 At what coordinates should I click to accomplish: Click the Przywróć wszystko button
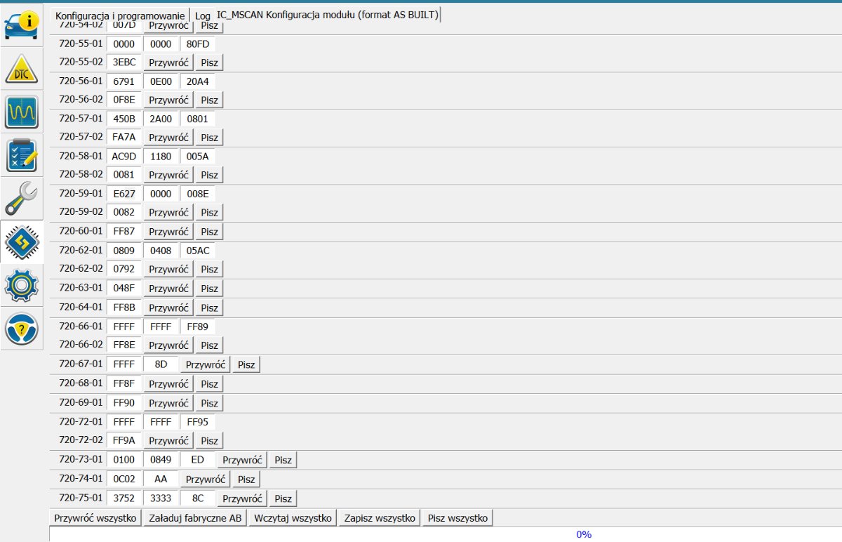click(95, 518)
